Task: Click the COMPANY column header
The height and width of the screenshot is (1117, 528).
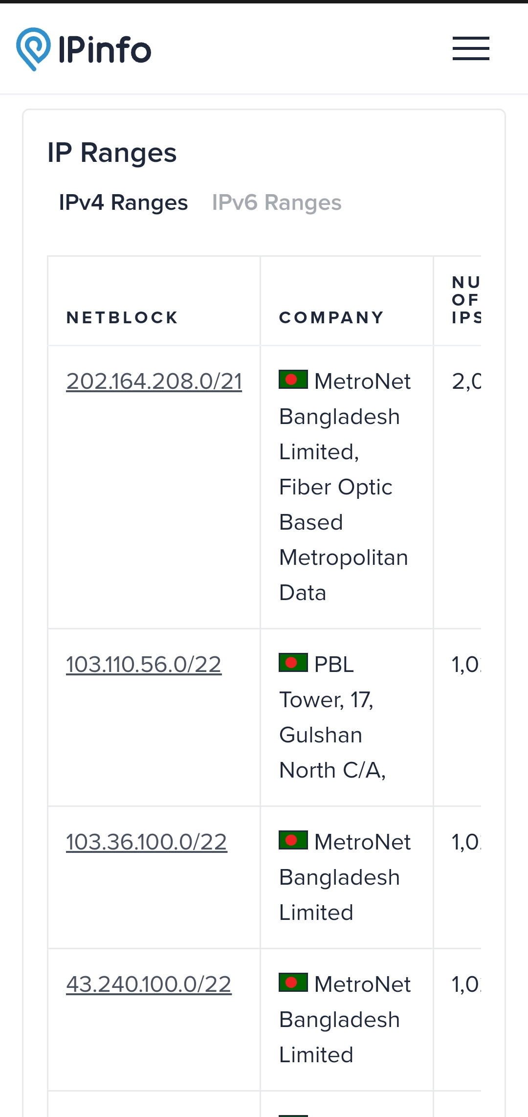Action: point(331,317)
